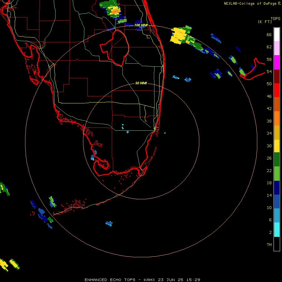
Task: Select the black TH legend swatch
Action: pos(277,244)
